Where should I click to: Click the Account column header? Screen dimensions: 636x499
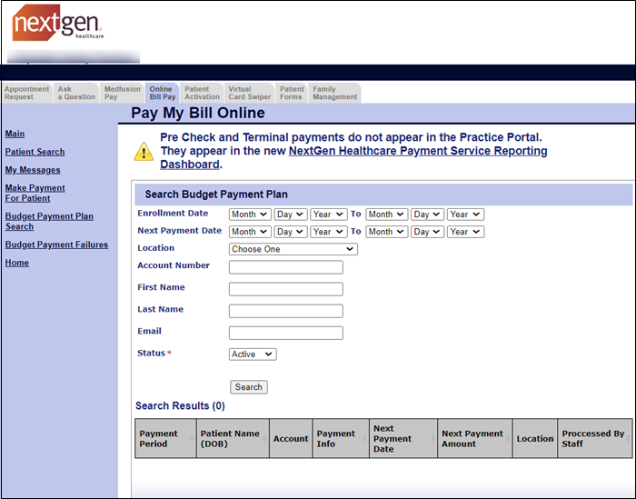click(291, 438)
